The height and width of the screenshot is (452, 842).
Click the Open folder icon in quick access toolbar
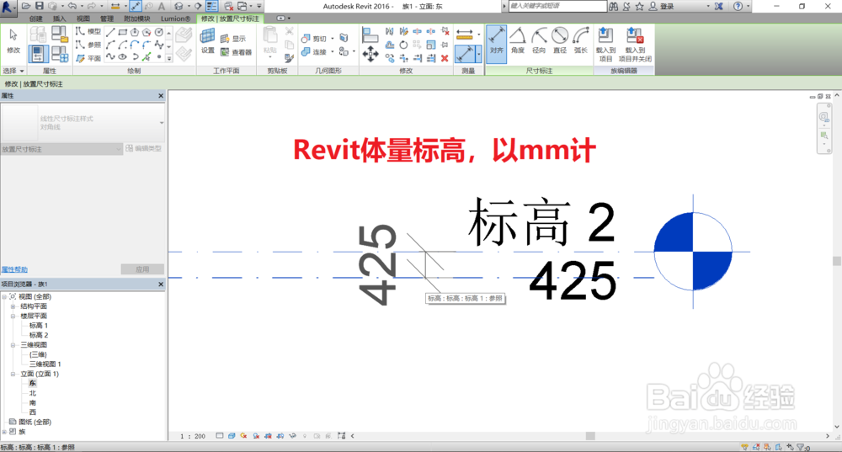coord(26,6)
